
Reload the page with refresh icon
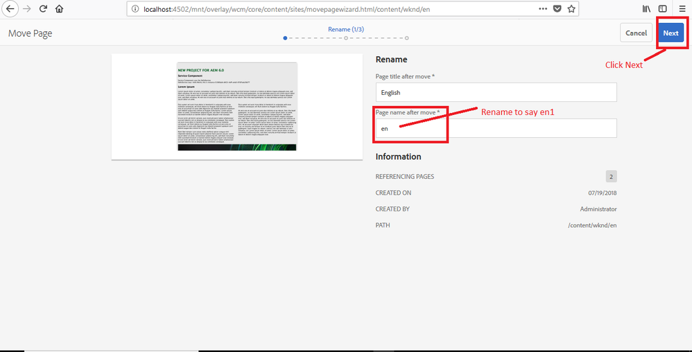coord(43,9)
